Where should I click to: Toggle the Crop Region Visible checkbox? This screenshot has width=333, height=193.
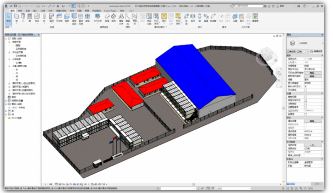point(306,100)
